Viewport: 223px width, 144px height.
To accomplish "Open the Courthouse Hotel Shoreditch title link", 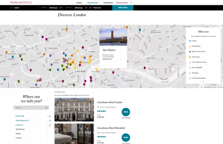I will pos(111,128).
